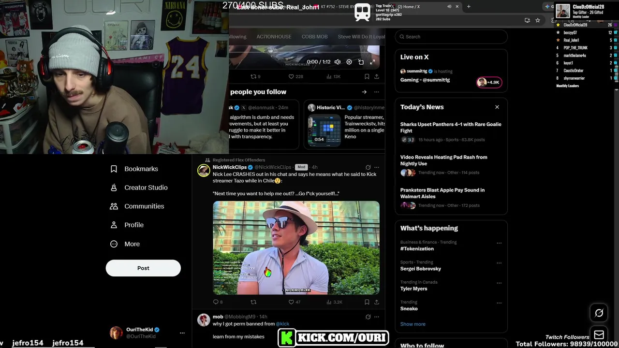619x348 pixels.
Task: Open more options on NickWickClips post
Action: click(x=377, y=167)
